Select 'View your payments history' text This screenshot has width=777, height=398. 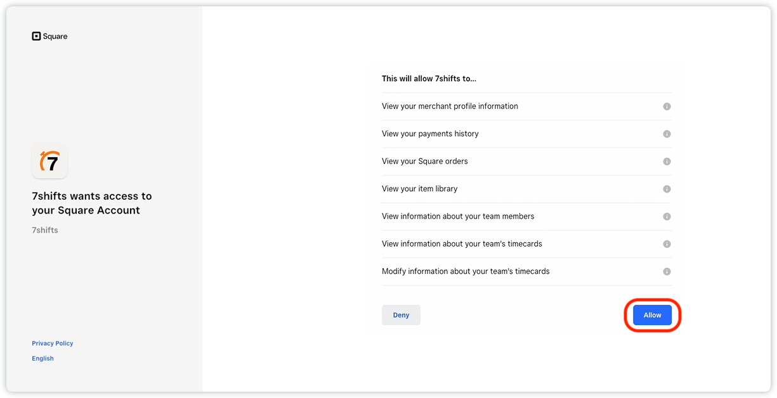tap(430, 134)
